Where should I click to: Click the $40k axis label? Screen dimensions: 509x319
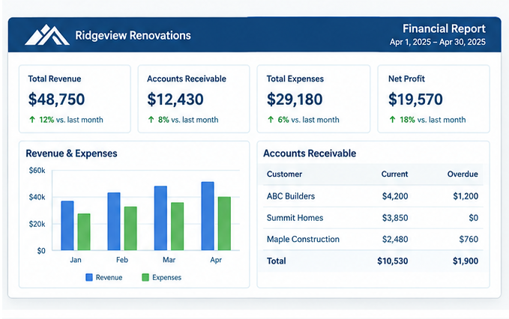[x=37, y=197]
